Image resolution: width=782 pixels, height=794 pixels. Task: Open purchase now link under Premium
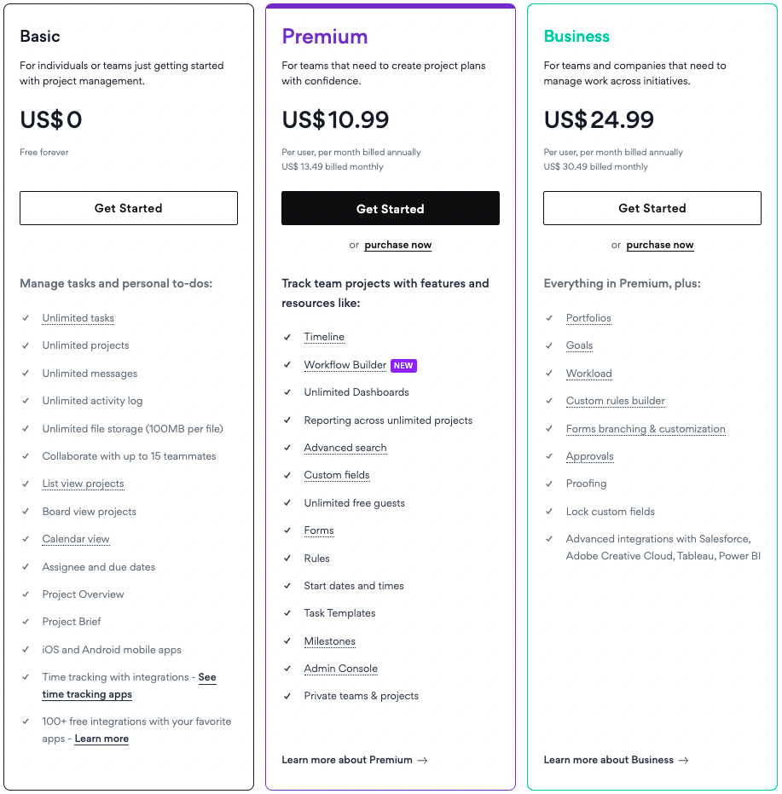click(x=398, y=245)
